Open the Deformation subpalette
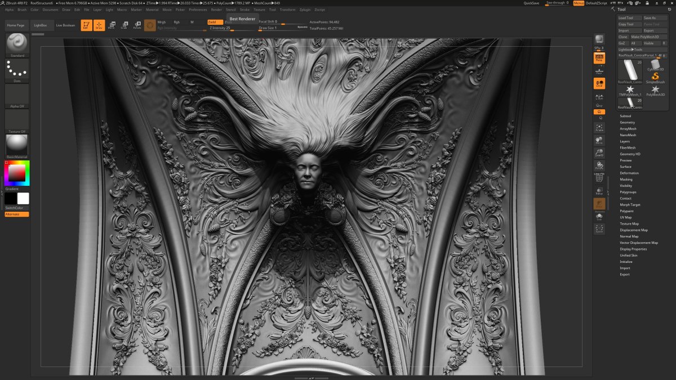 coord(628,173)
